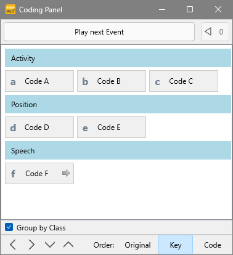
Task: Log Code A with key a
Action: coord(39,81)
